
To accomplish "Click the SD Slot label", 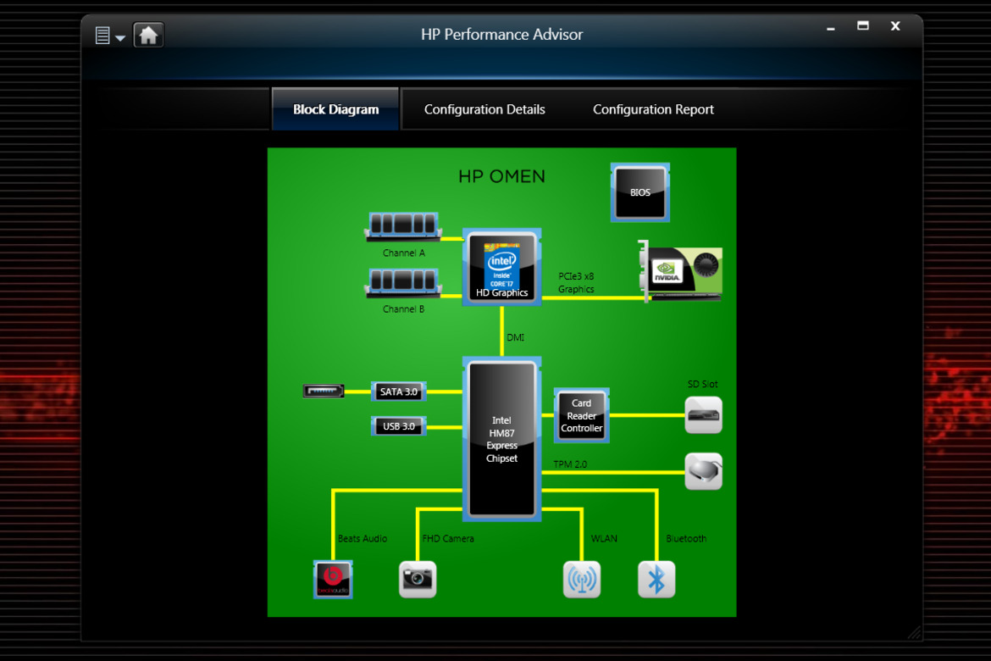I will (703, 385).
